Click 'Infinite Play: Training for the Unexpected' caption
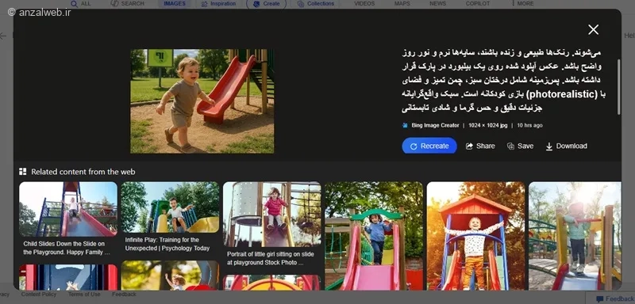The image size is (635, 304). click(167, 244)
